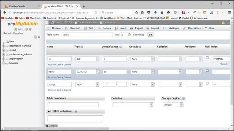Click the Favorites link
Image resolution: width=234 pixels, height=131 pixels.
click(x=18, y=33)
